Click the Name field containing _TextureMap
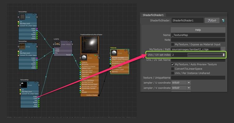Viewport: 234px width, 123px height. 198,35
